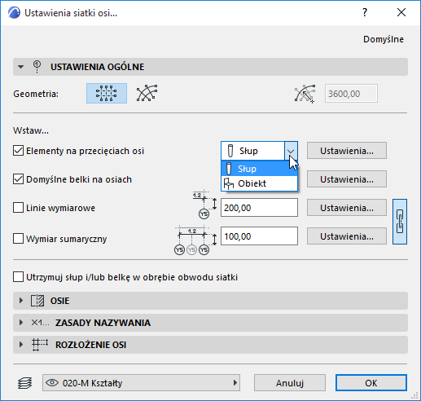Uncheck Elementy na przecięciach osi checkbox
The width and height of the screenshot is (421, 401).
point(18,151)
